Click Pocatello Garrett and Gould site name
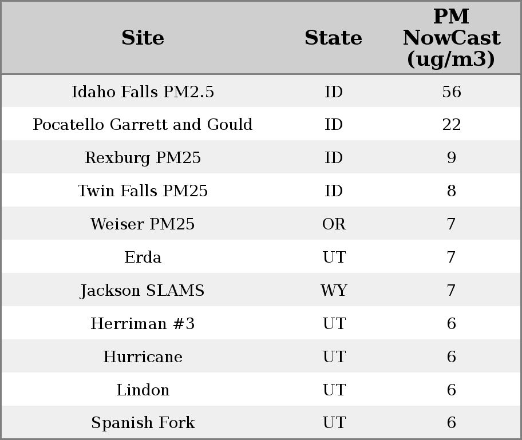This screenshot has width=522, height=440. pos(143,125)
